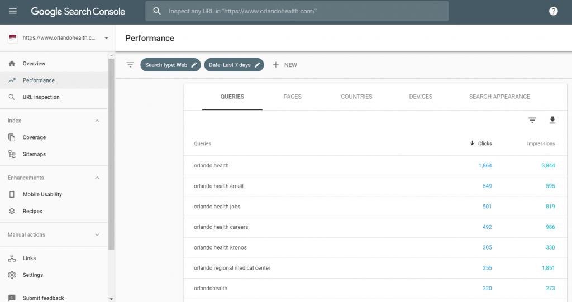Click the pencil icon on Date chip
Viewport: 572px width, 302px height.
[257, 65]
